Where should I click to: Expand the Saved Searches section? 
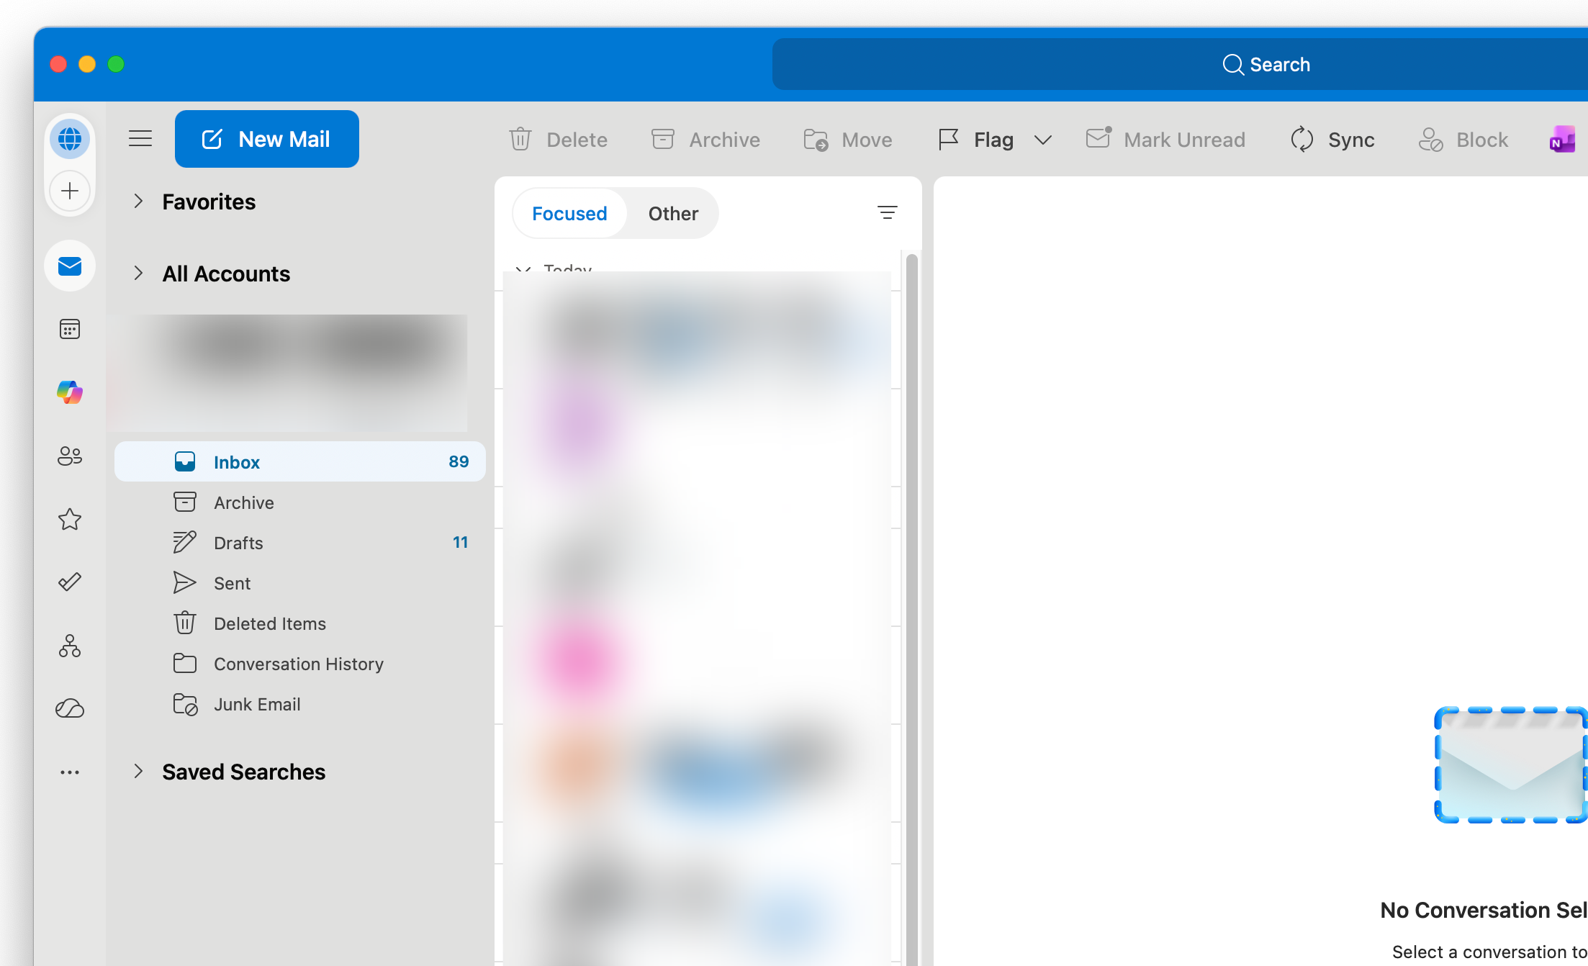click(138, 772)
